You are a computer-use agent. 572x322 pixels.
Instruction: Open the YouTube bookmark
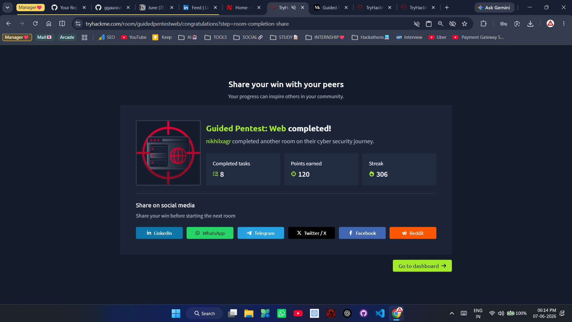[x=134, y=37]
